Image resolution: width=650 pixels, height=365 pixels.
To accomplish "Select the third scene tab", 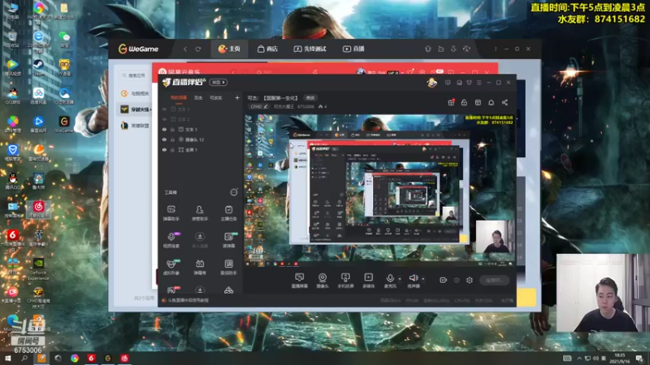I will pyautogui.click(x=215, y=98).
